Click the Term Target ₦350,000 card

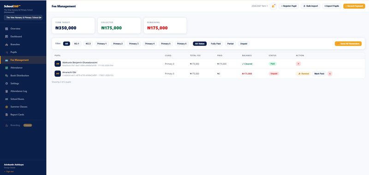pos(73,26)
